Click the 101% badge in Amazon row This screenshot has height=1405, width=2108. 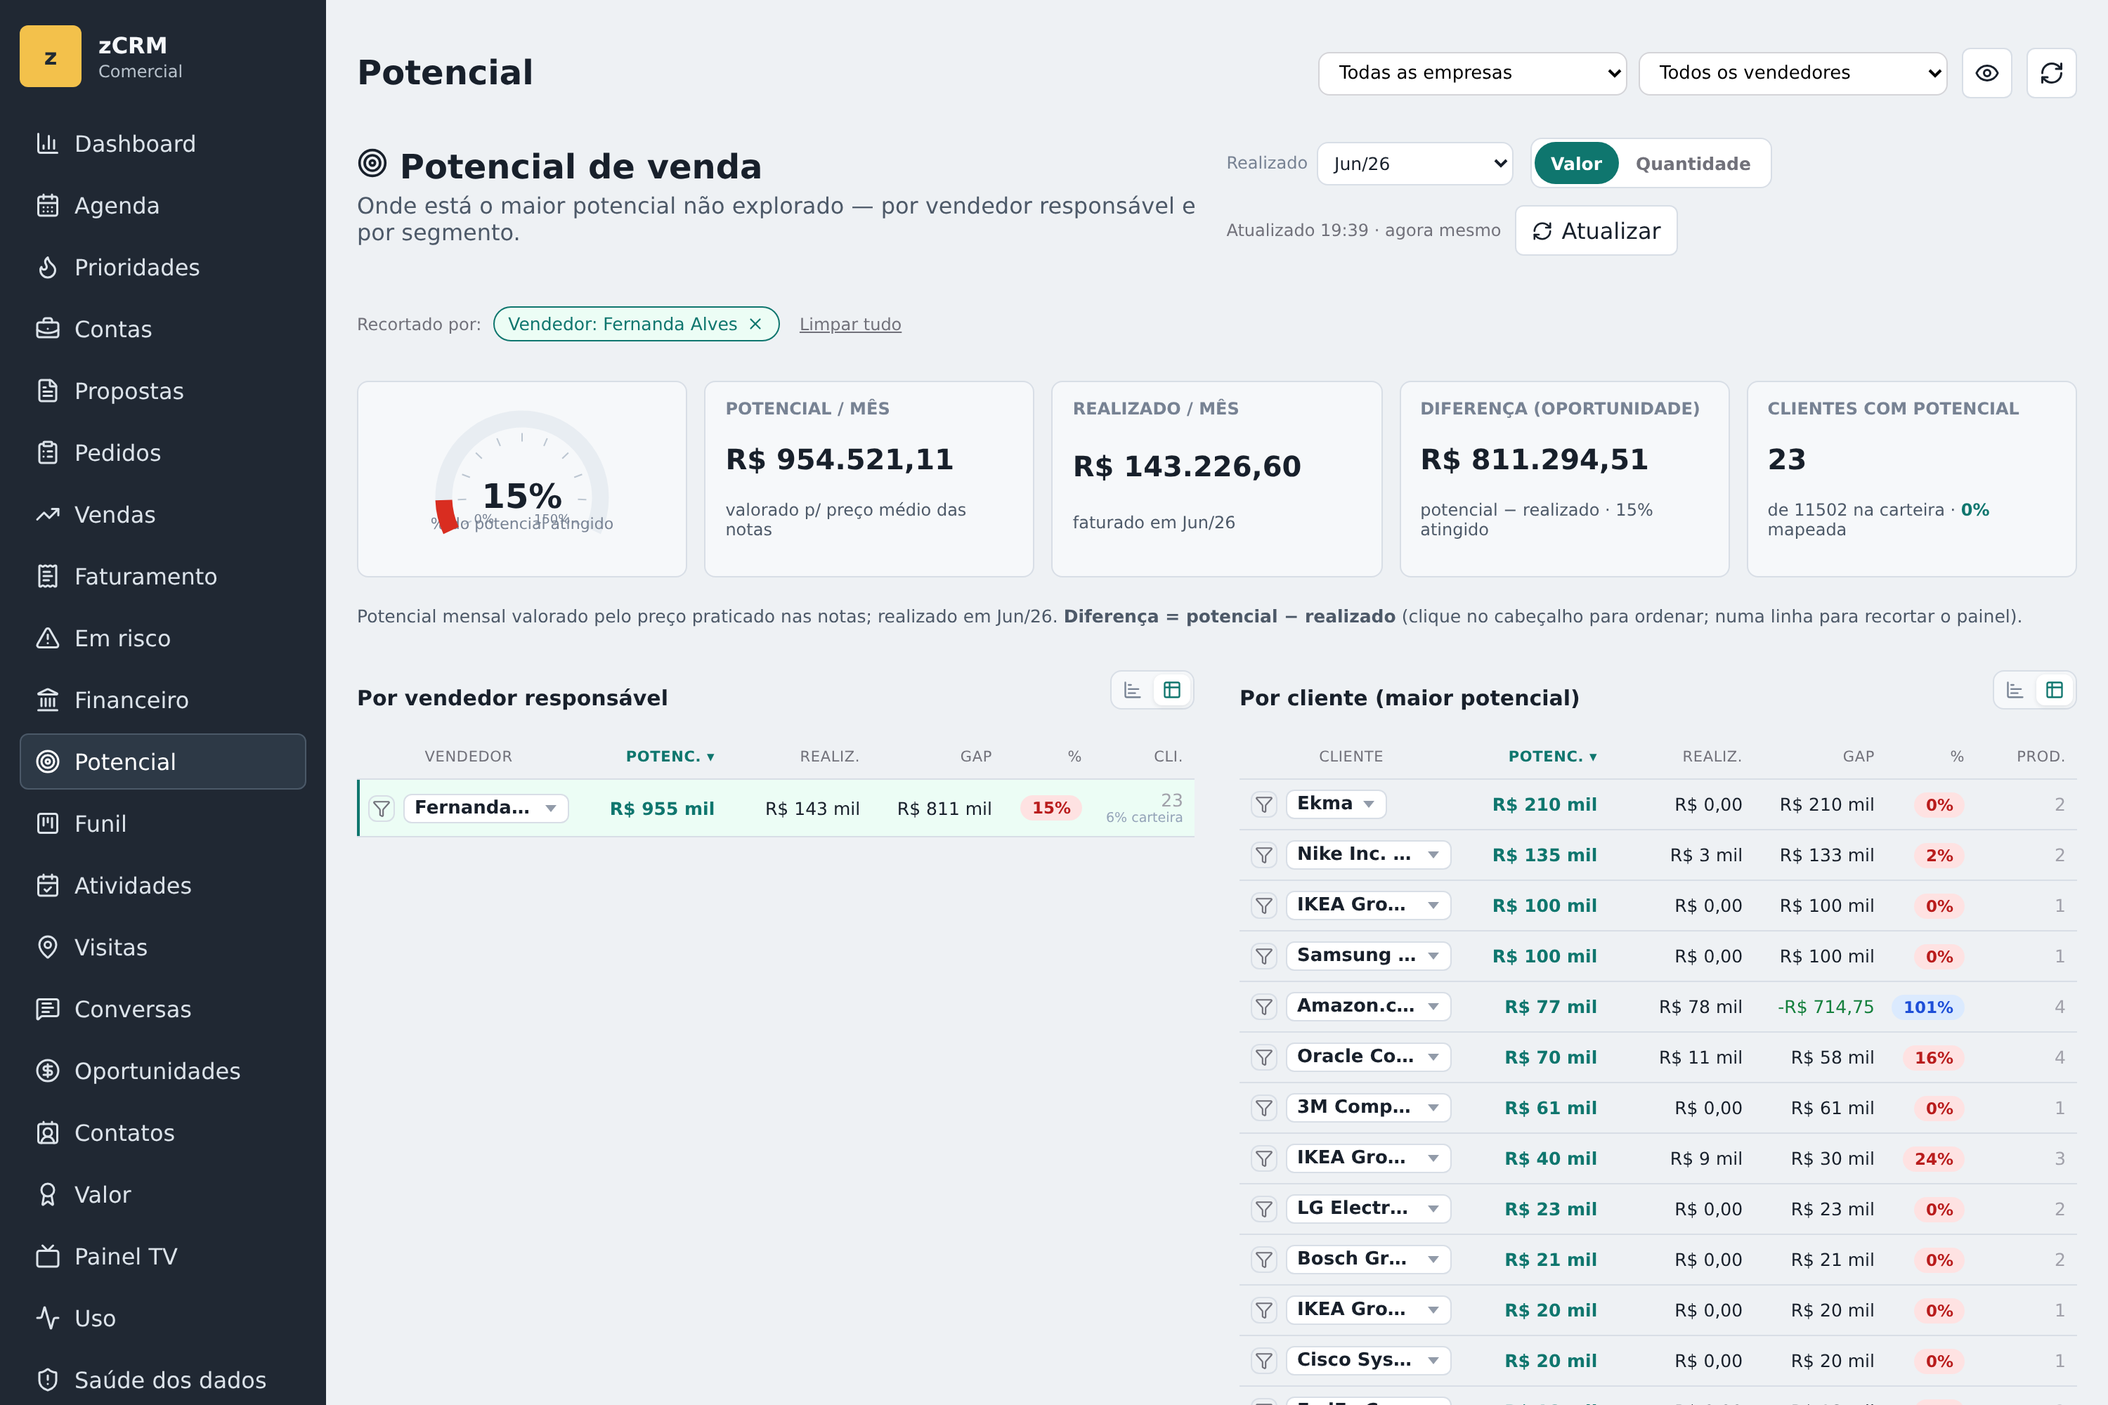point(1927,1007)
